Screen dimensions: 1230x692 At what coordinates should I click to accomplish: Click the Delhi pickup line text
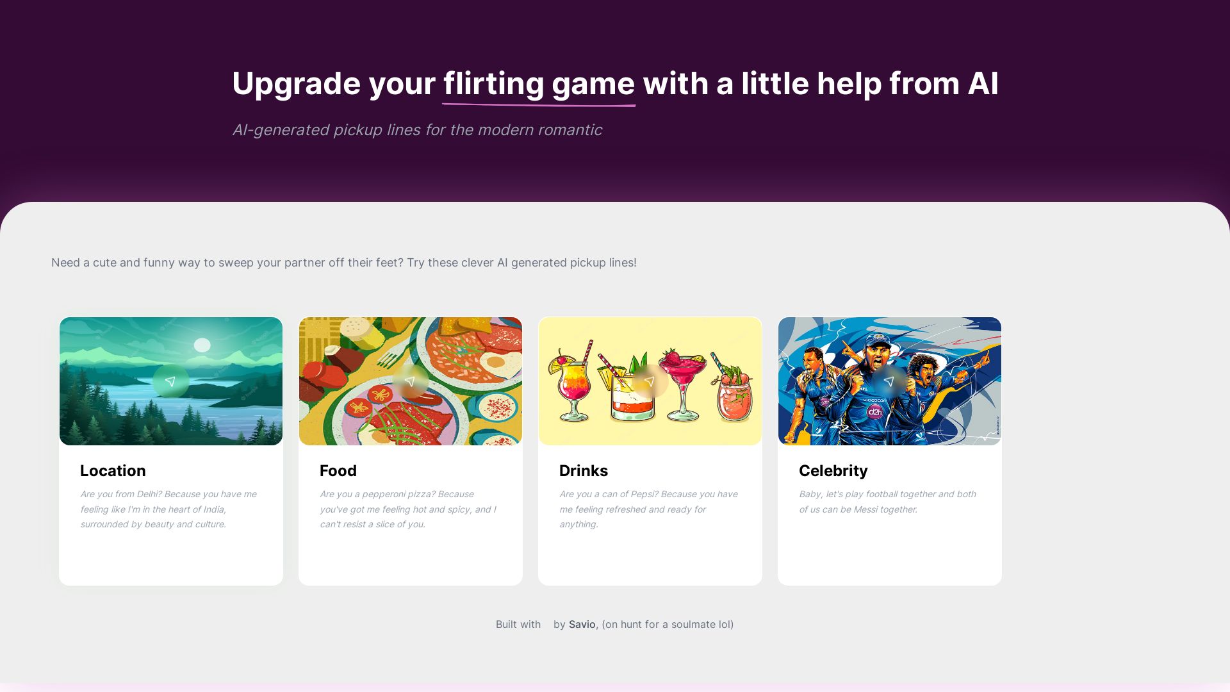(x=168, y=509)
